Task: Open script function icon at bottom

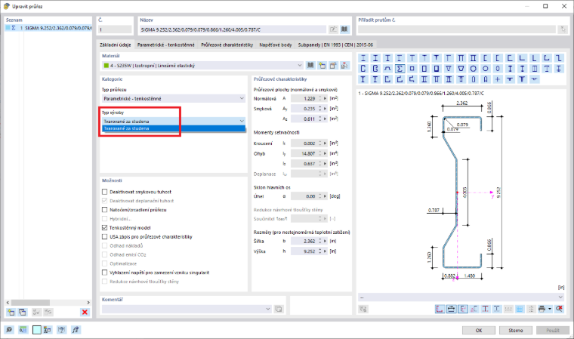Action: [x=76, y=330]
